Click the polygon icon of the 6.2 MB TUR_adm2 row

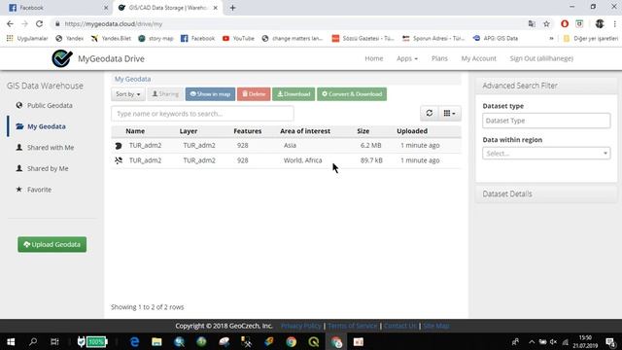[119, 146]
